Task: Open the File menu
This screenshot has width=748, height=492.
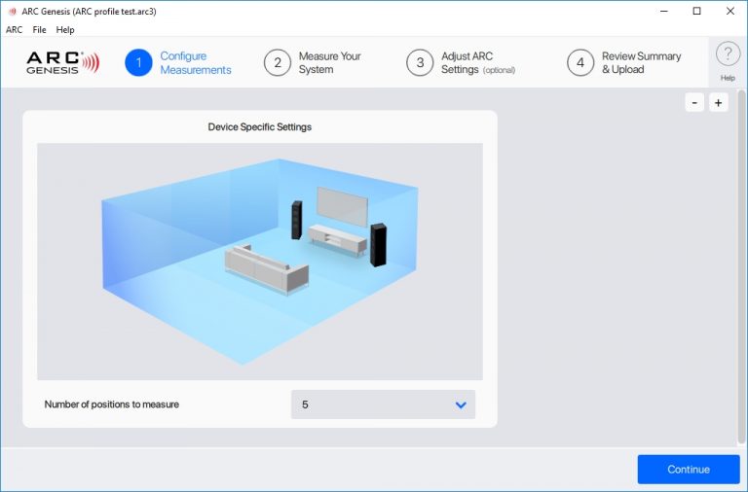Action: point(39,30)
